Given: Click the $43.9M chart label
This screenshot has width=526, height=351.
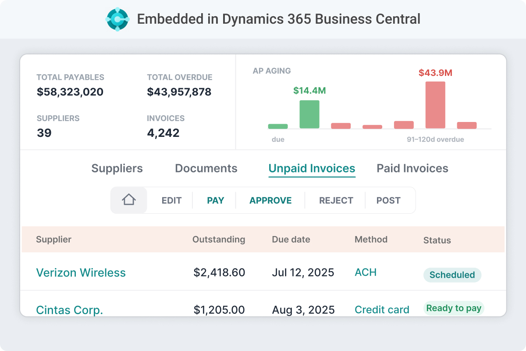Looking at the screenshot, I should point(435,73).
